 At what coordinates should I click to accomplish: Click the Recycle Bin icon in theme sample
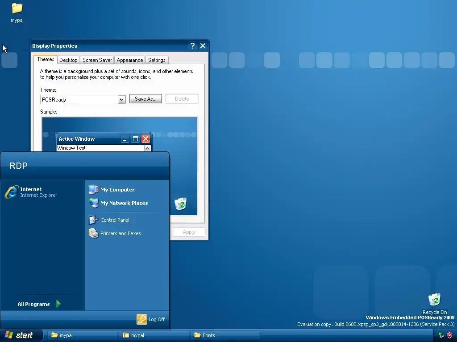[181, 203]
